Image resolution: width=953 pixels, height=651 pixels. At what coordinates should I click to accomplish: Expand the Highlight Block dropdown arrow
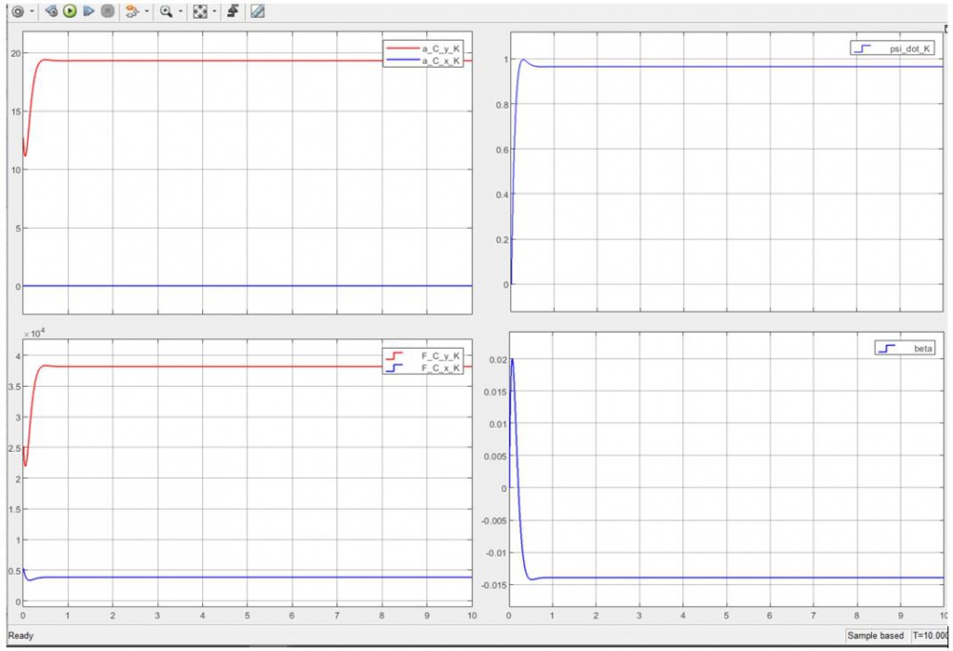point(147,11)
